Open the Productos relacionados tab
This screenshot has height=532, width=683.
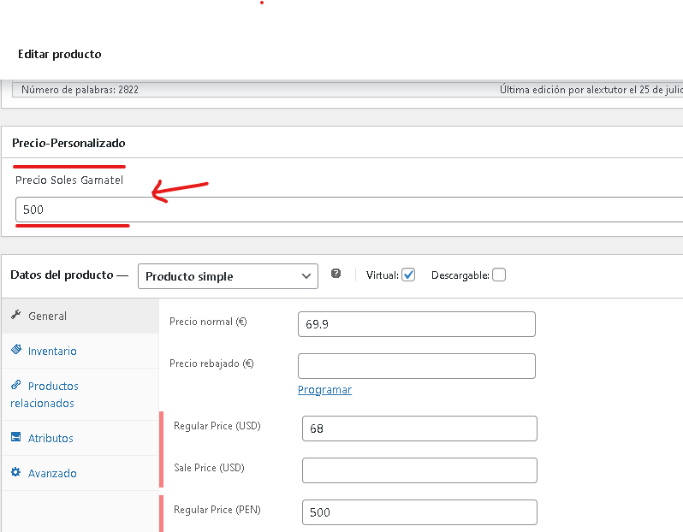tap(80, 394)
